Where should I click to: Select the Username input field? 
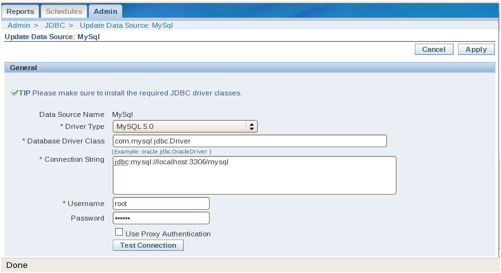(161, 203)
